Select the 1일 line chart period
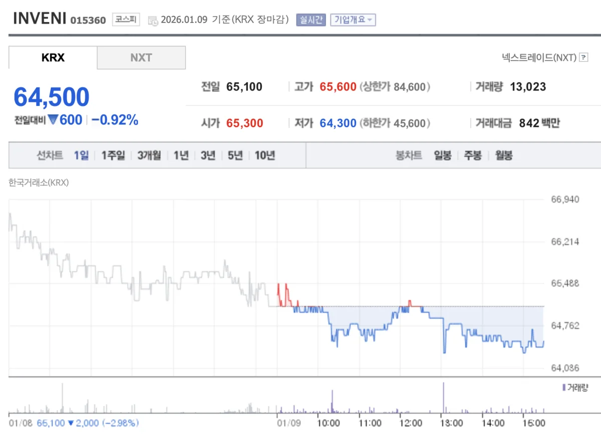 81,155
